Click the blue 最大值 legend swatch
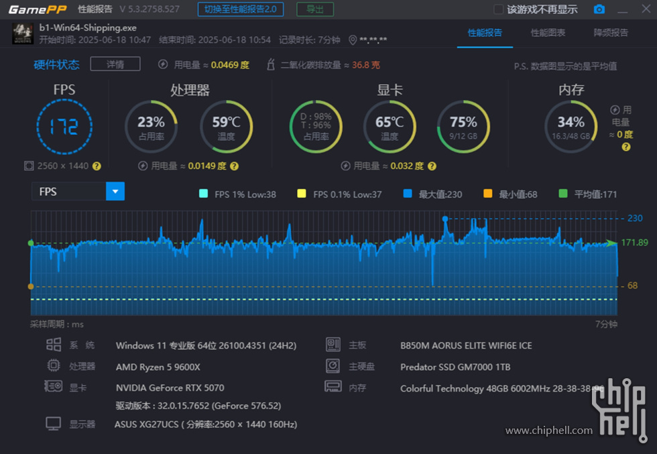This screenshot has height=454, width=657. [x=408, y=193]
